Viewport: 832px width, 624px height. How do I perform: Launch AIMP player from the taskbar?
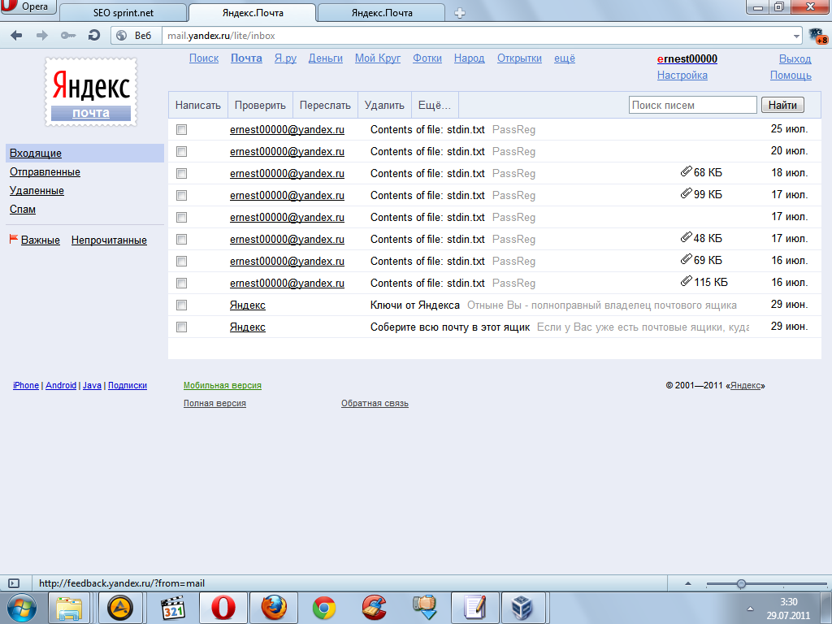coord(120,608)
